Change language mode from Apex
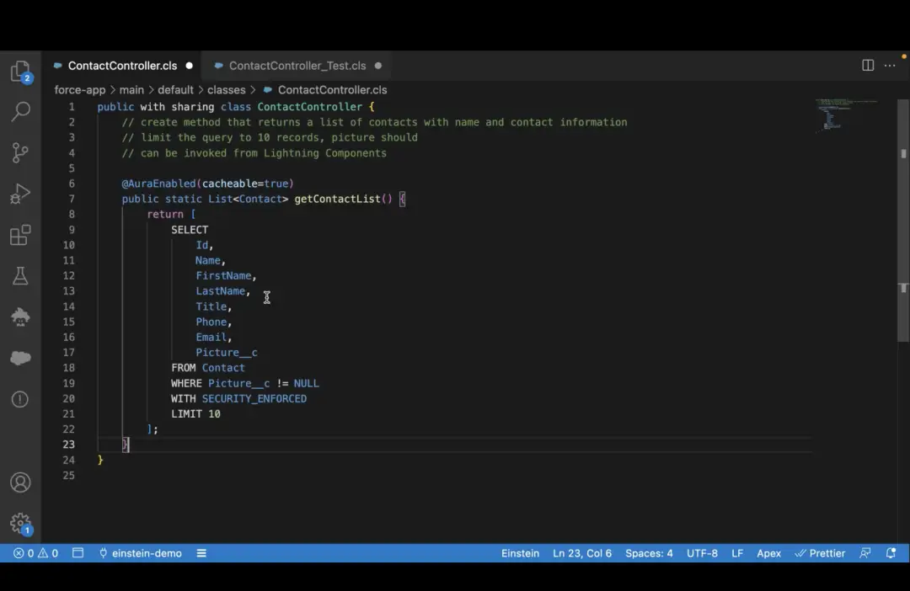The height and width of the screenshot is (591, 910). 768,553
